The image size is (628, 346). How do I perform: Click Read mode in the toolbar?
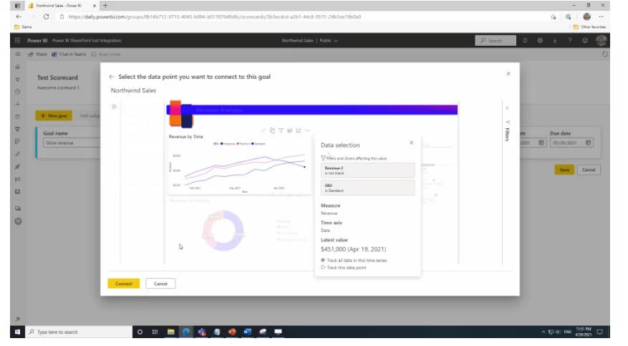pos(106,54)
